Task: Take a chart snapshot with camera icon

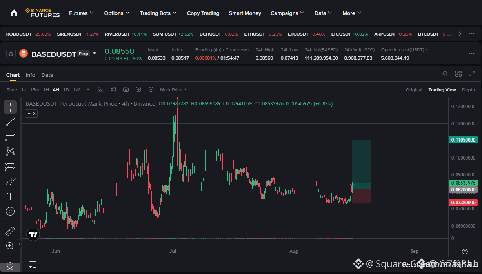Action: [126, 90]
